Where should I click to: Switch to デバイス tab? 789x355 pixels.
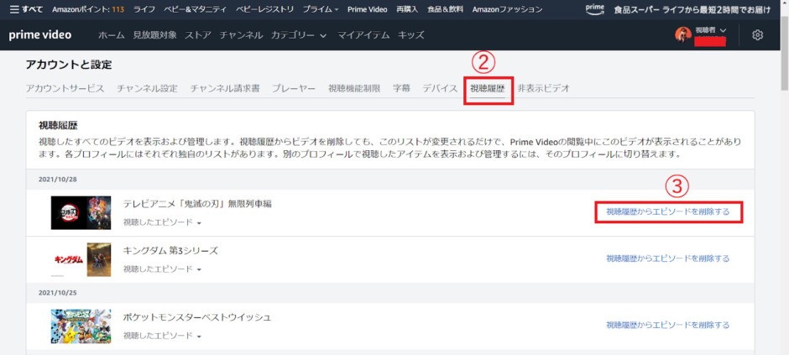pos(440,88)
